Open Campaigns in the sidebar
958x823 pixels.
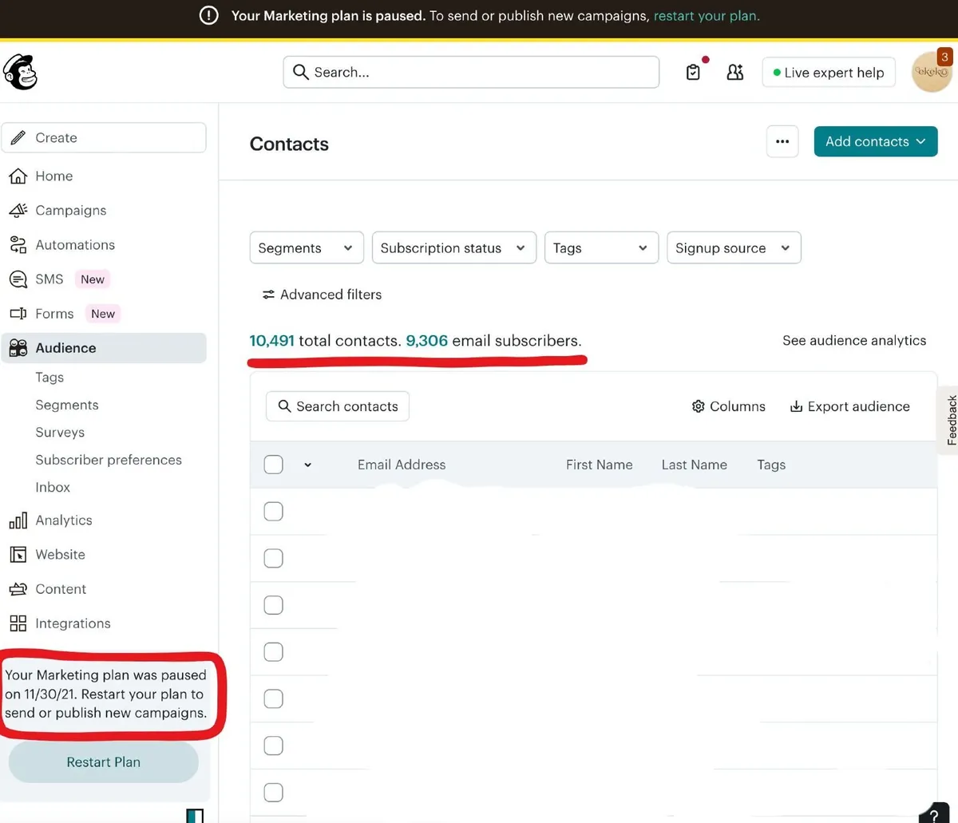pyautogui.click(x=70, y=211)
